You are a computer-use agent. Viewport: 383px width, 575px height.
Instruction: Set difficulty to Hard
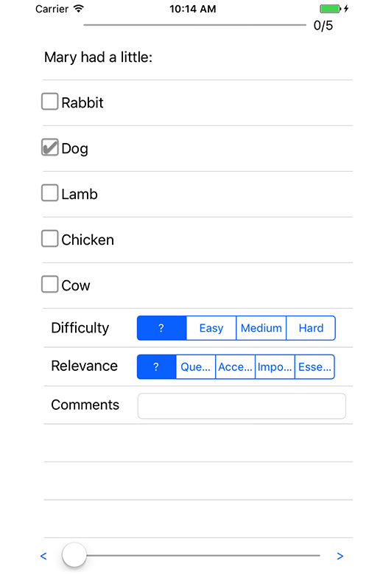pyautogui.click(x=311, y=328)
